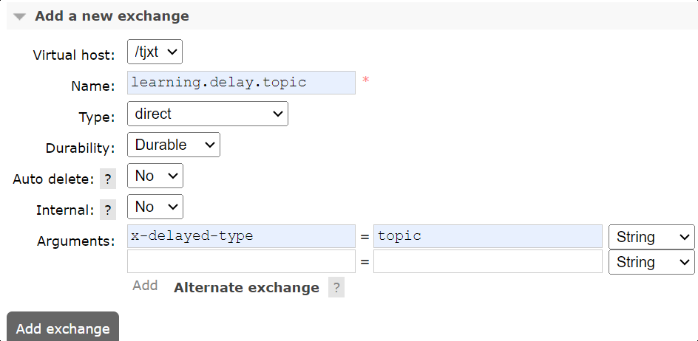Open the Internal No dropdown
Viewport: 698px width, 341px height.
click(x=155, y=207)
